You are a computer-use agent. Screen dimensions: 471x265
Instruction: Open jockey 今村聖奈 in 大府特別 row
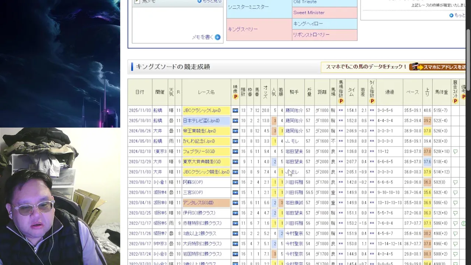click(294, 244)
